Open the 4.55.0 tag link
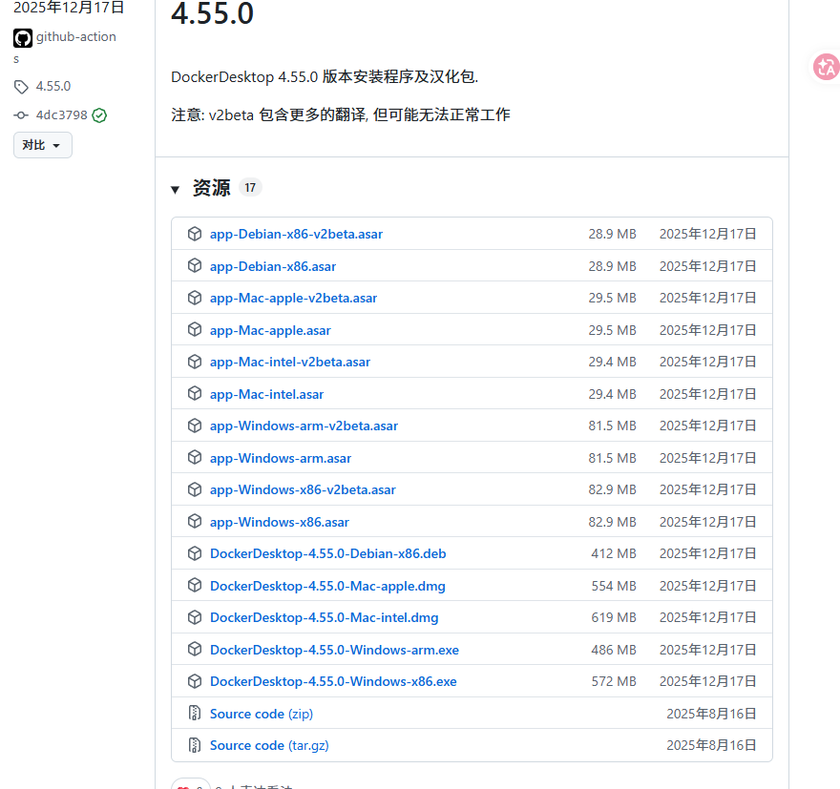The image size is (840, 789). [53, 86]
